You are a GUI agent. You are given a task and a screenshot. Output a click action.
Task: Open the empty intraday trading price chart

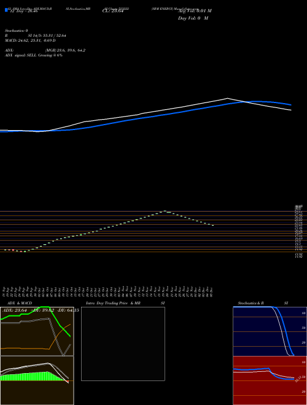(123, 344)
